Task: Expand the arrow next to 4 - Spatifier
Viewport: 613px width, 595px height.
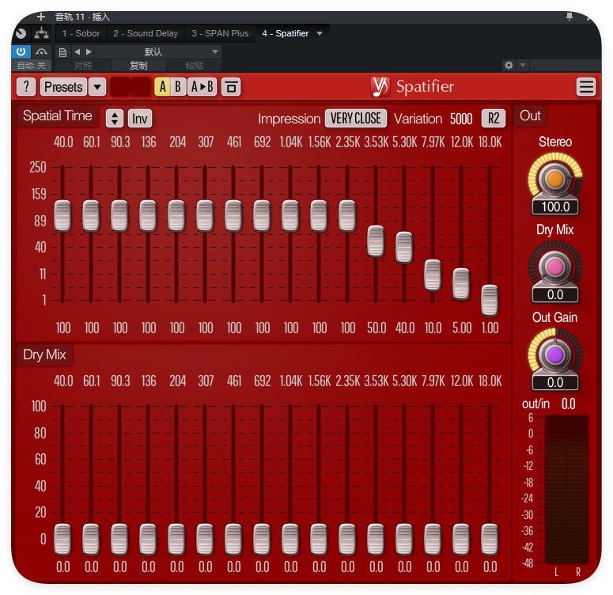Action: pyautogui.click(x=320, y=33)
